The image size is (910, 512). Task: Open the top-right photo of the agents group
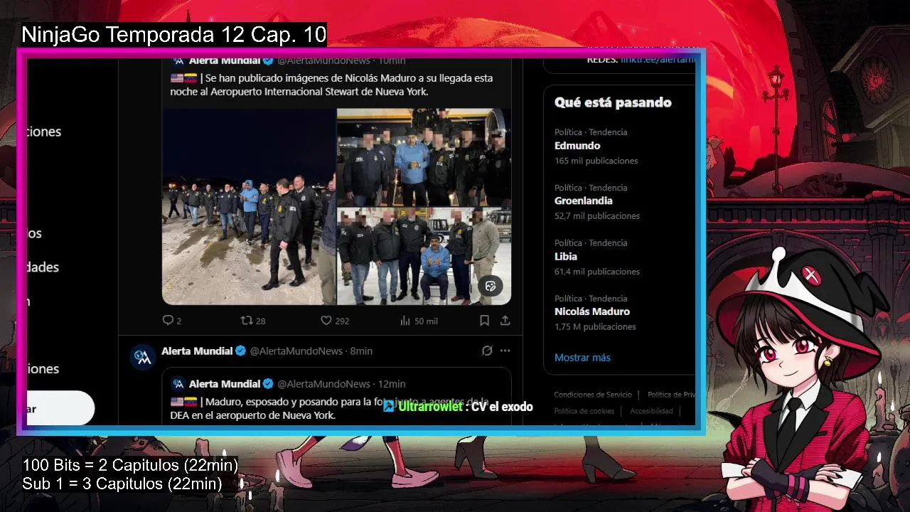424,157
